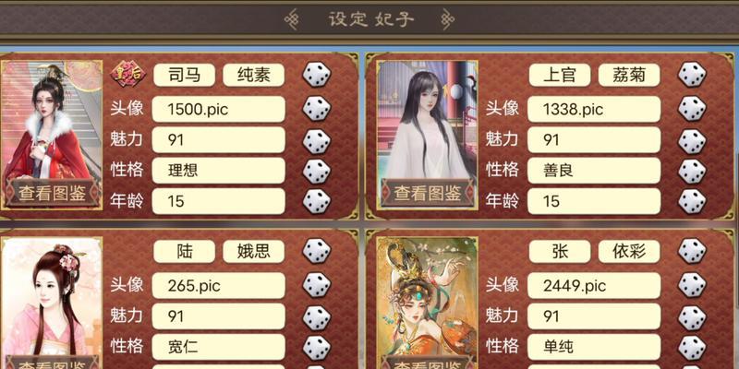Randomize personality 善良 with dice

tap(692, 171)
